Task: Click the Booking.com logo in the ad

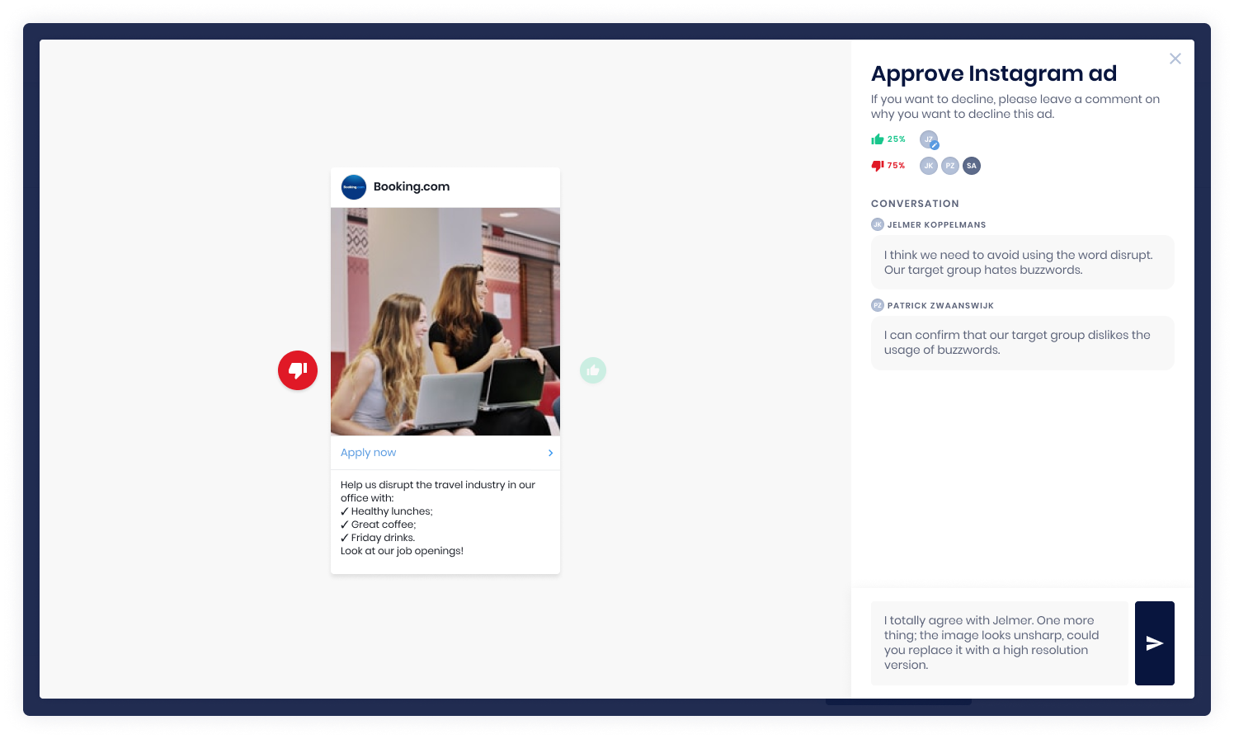Action: tap(354, 187)
